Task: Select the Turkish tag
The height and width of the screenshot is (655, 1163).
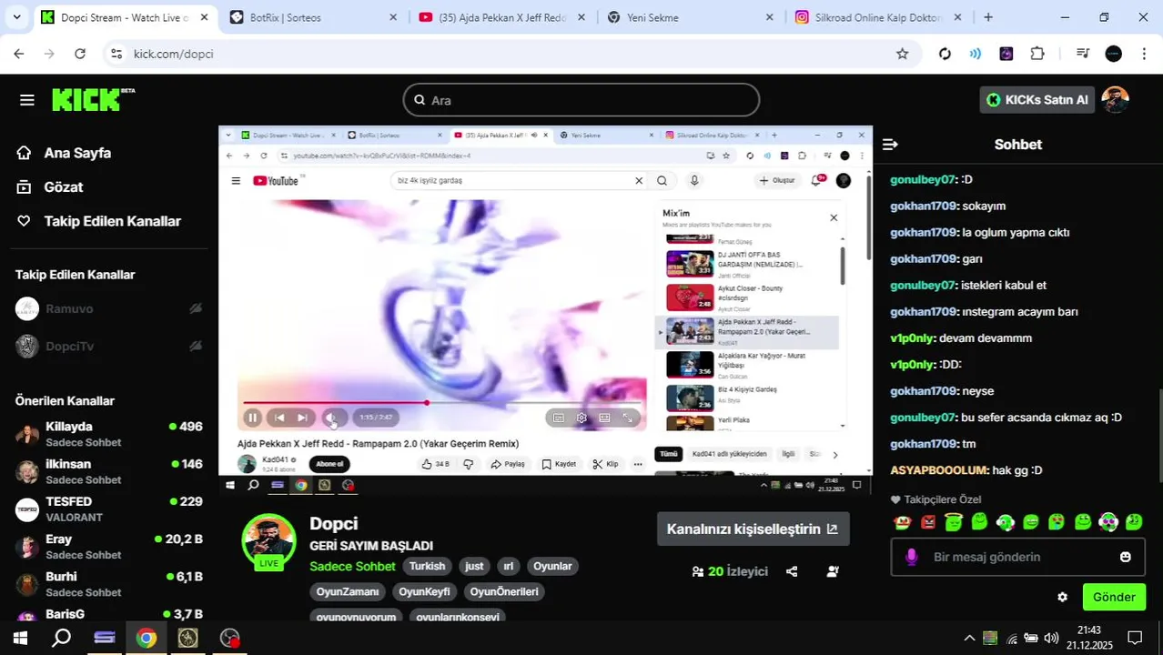Action: click(x=427, y=566)
